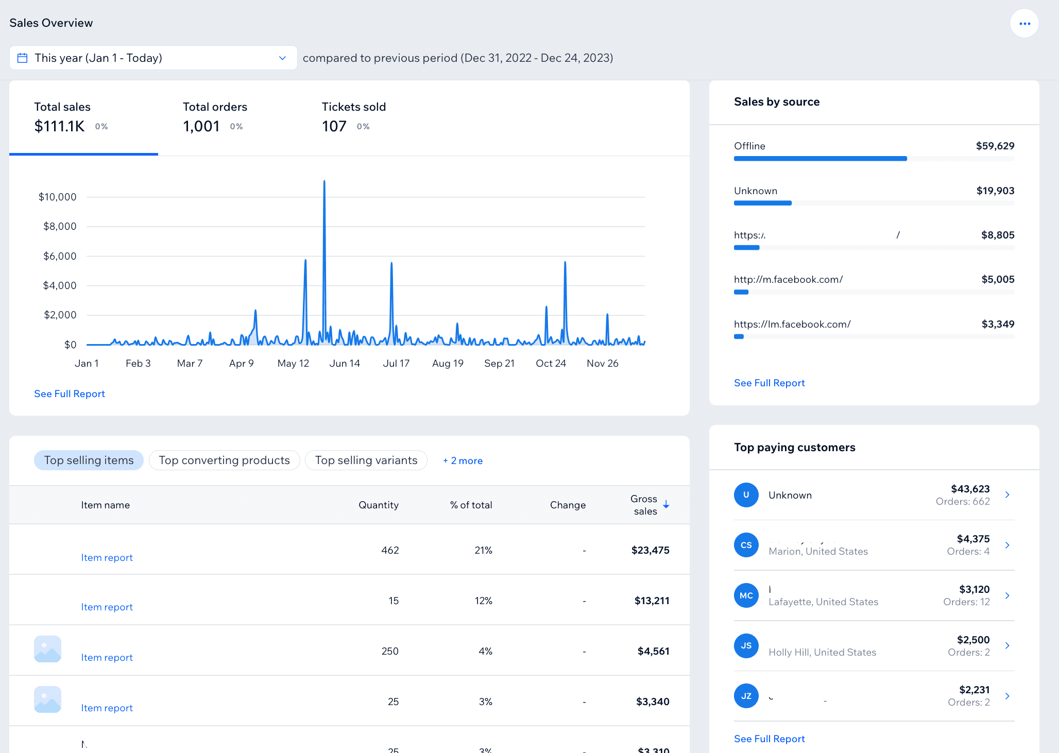Expand the Holly Hill customer chevron
Screen dimensions: 1059x753
tap(1007, 646)
